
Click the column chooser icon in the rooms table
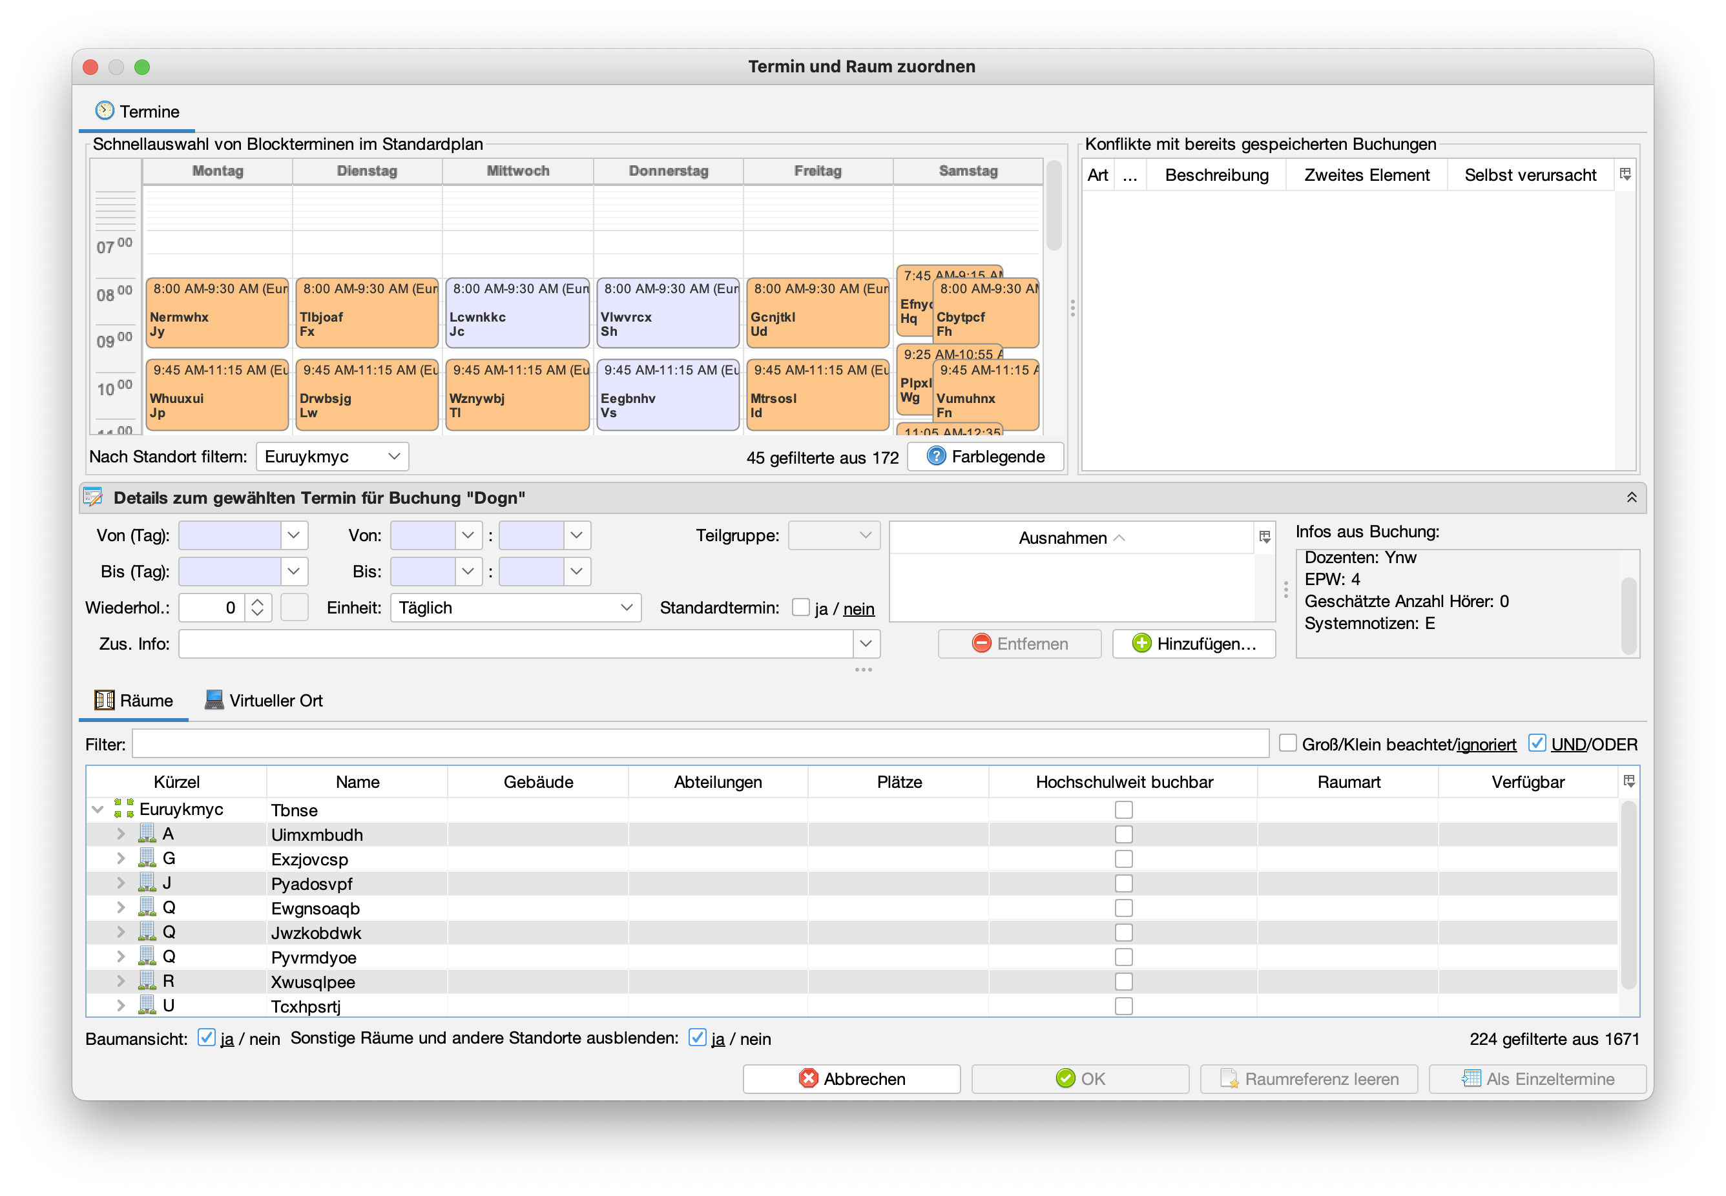pos(1628,781)
